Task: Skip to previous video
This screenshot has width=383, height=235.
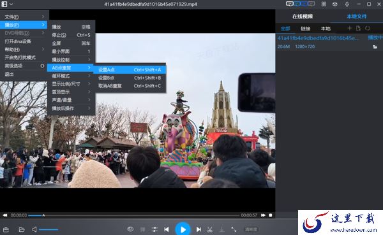Action: [167, 229]
